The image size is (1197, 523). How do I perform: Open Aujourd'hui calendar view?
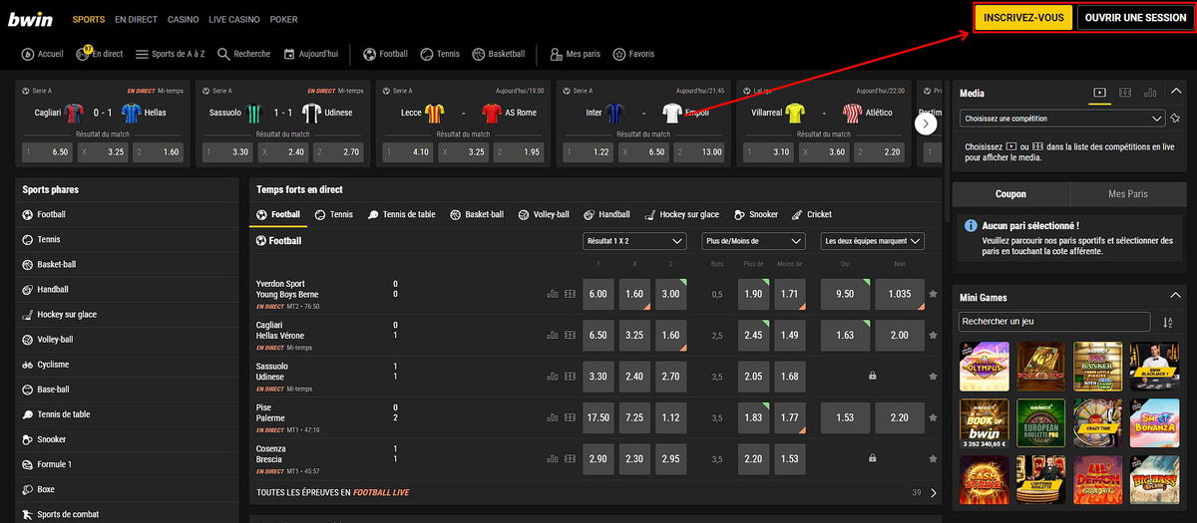[x=310, y=54]
